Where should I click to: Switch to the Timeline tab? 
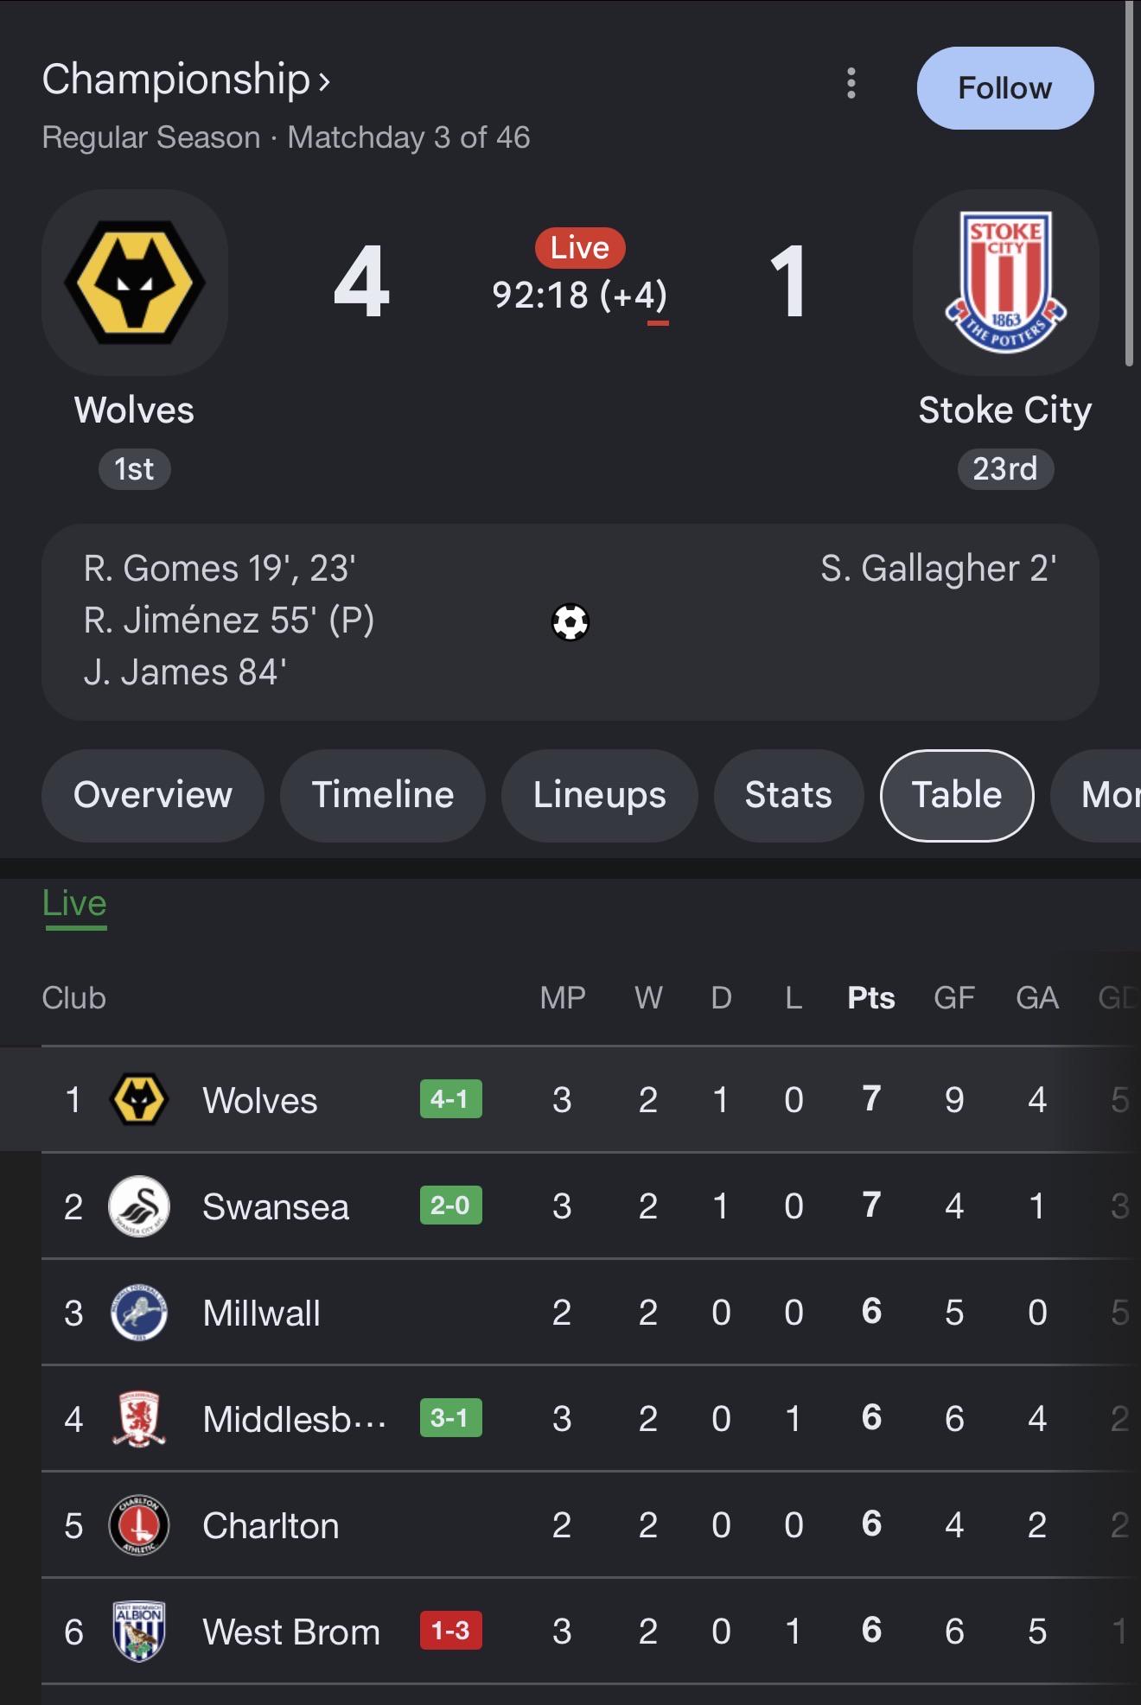(x=383, y=795)
